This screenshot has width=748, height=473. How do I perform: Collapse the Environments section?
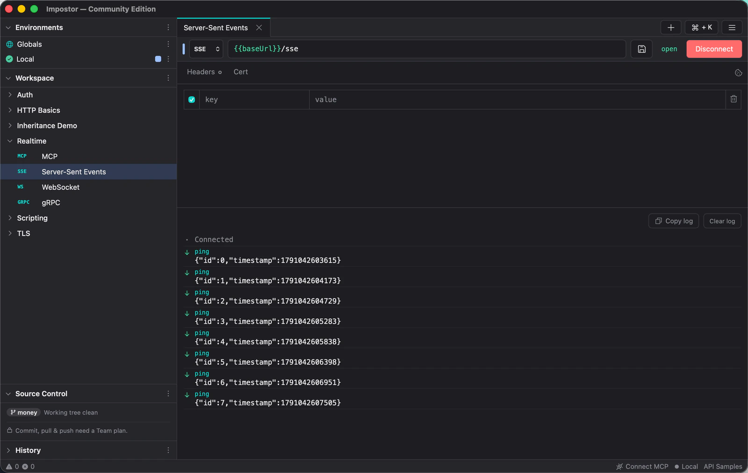coord(8,28)
